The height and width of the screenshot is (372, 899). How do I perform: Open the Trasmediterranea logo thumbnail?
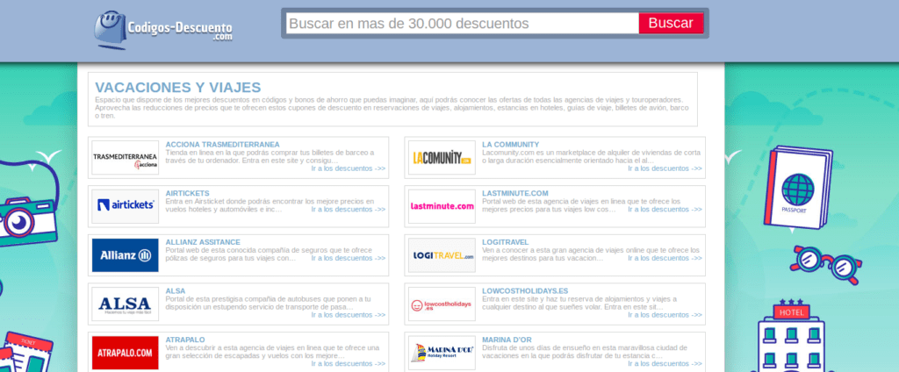click(125, 158)
